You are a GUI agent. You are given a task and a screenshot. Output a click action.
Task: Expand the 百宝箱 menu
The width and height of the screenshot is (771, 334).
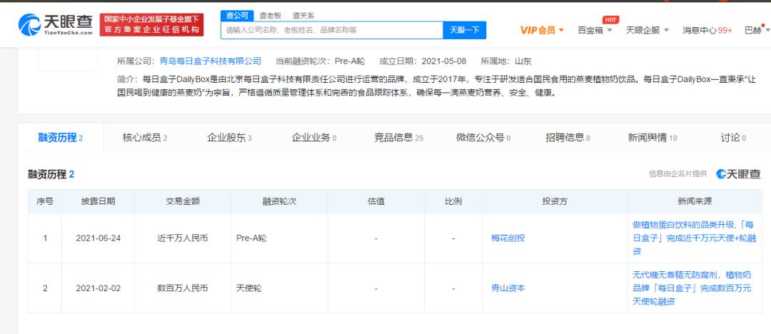point(595,30)
